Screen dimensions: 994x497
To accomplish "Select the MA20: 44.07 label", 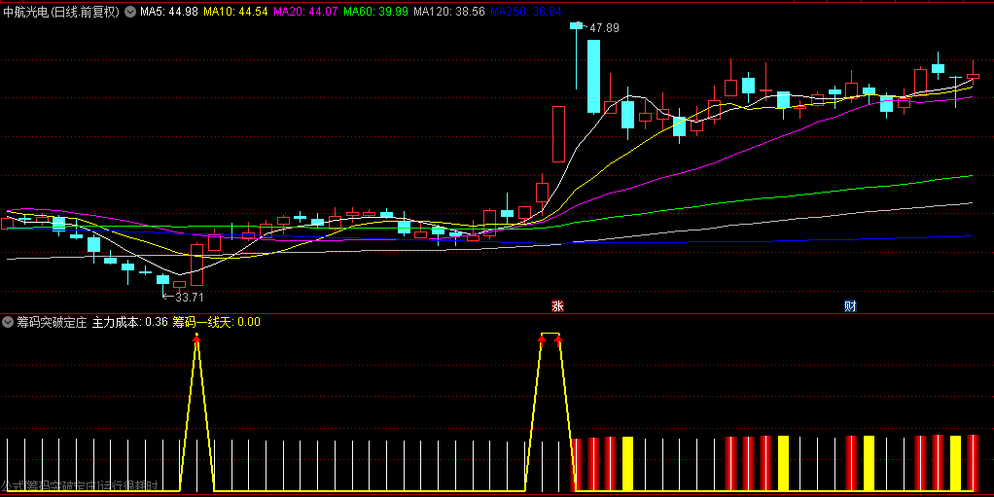I will click(x=307, y=12).
